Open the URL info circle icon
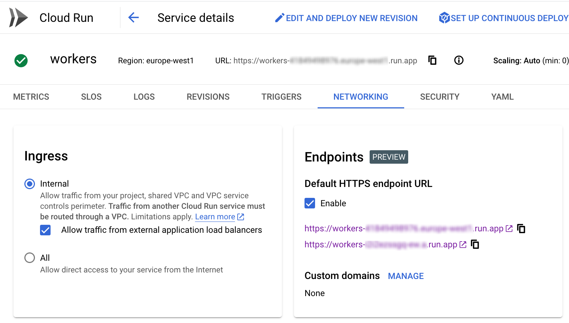This screenshot has width=569, height=323. 459,60
